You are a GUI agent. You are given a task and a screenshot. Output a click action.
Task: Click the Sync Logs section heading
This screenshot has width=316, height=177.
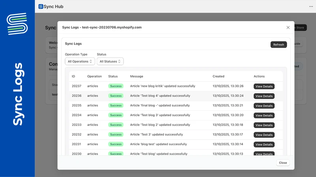tap(73, 44)
